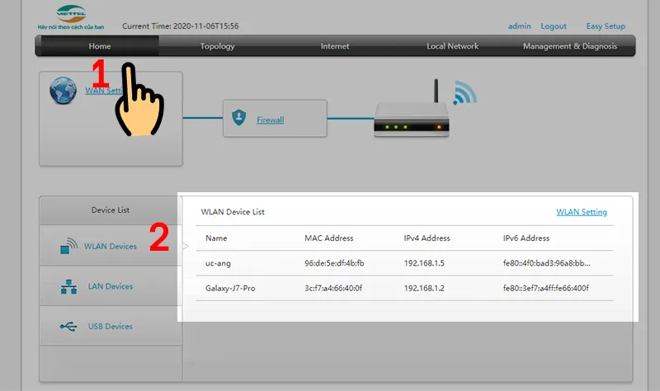
Task: Select the WLAN Devices wireless icon
Action: (69, 247)
